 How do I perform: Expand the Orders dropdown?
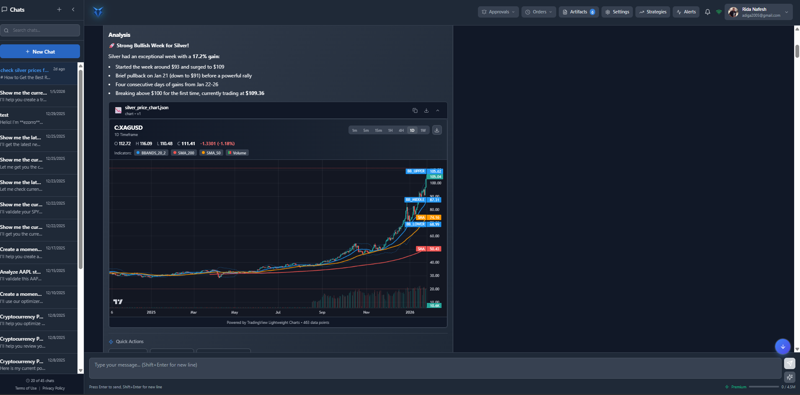click(x=538, y=12)
